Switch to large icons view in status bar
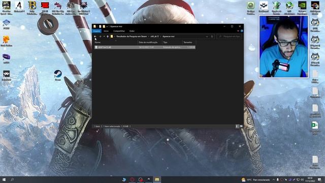The width and height of the screenshot is (325, 183). point(241,126)
